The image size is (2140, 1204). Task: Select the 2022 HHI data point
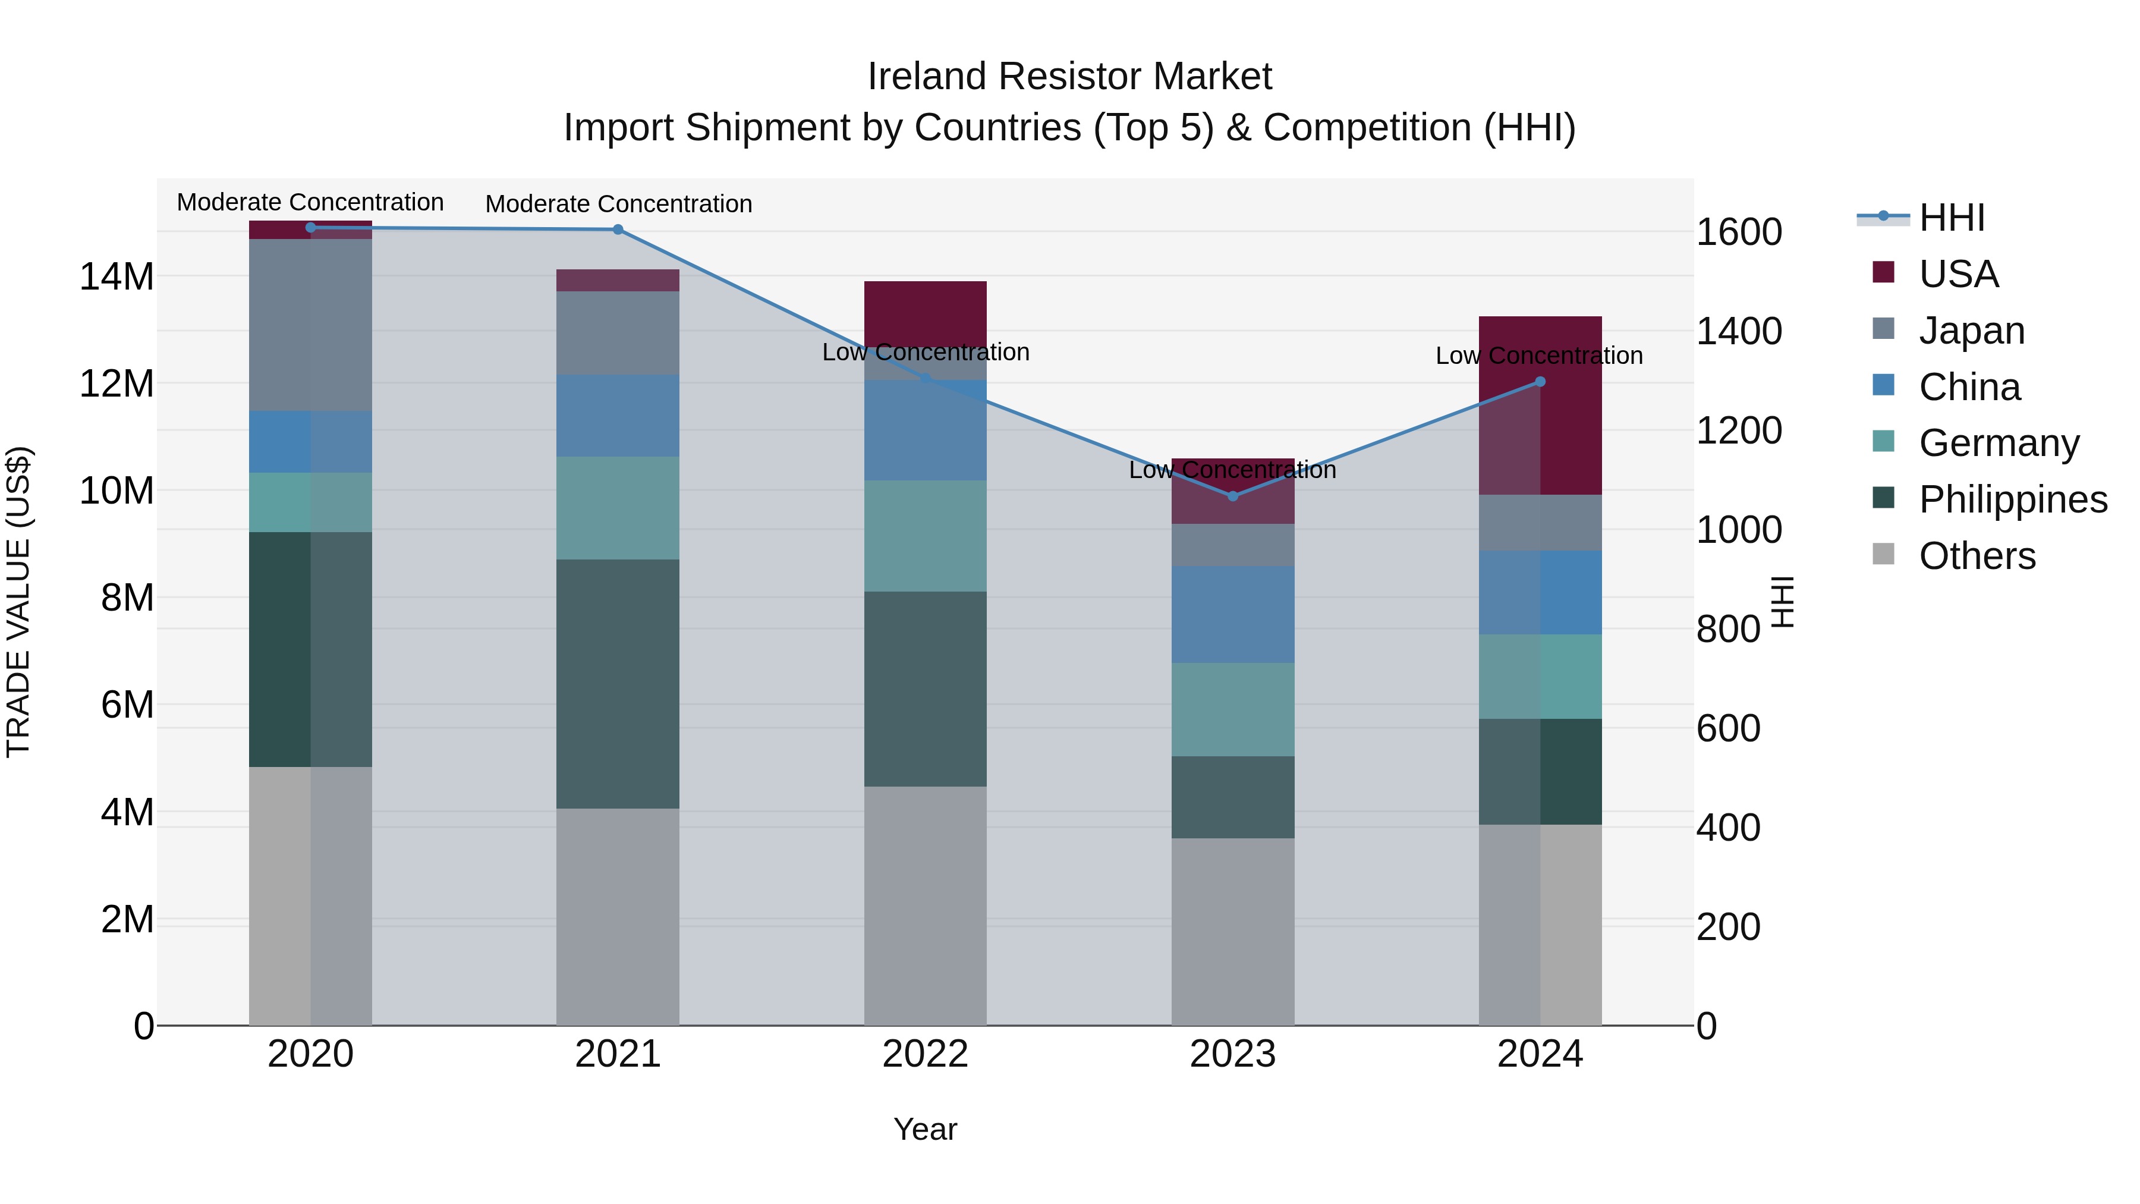(x=926, y=379)
